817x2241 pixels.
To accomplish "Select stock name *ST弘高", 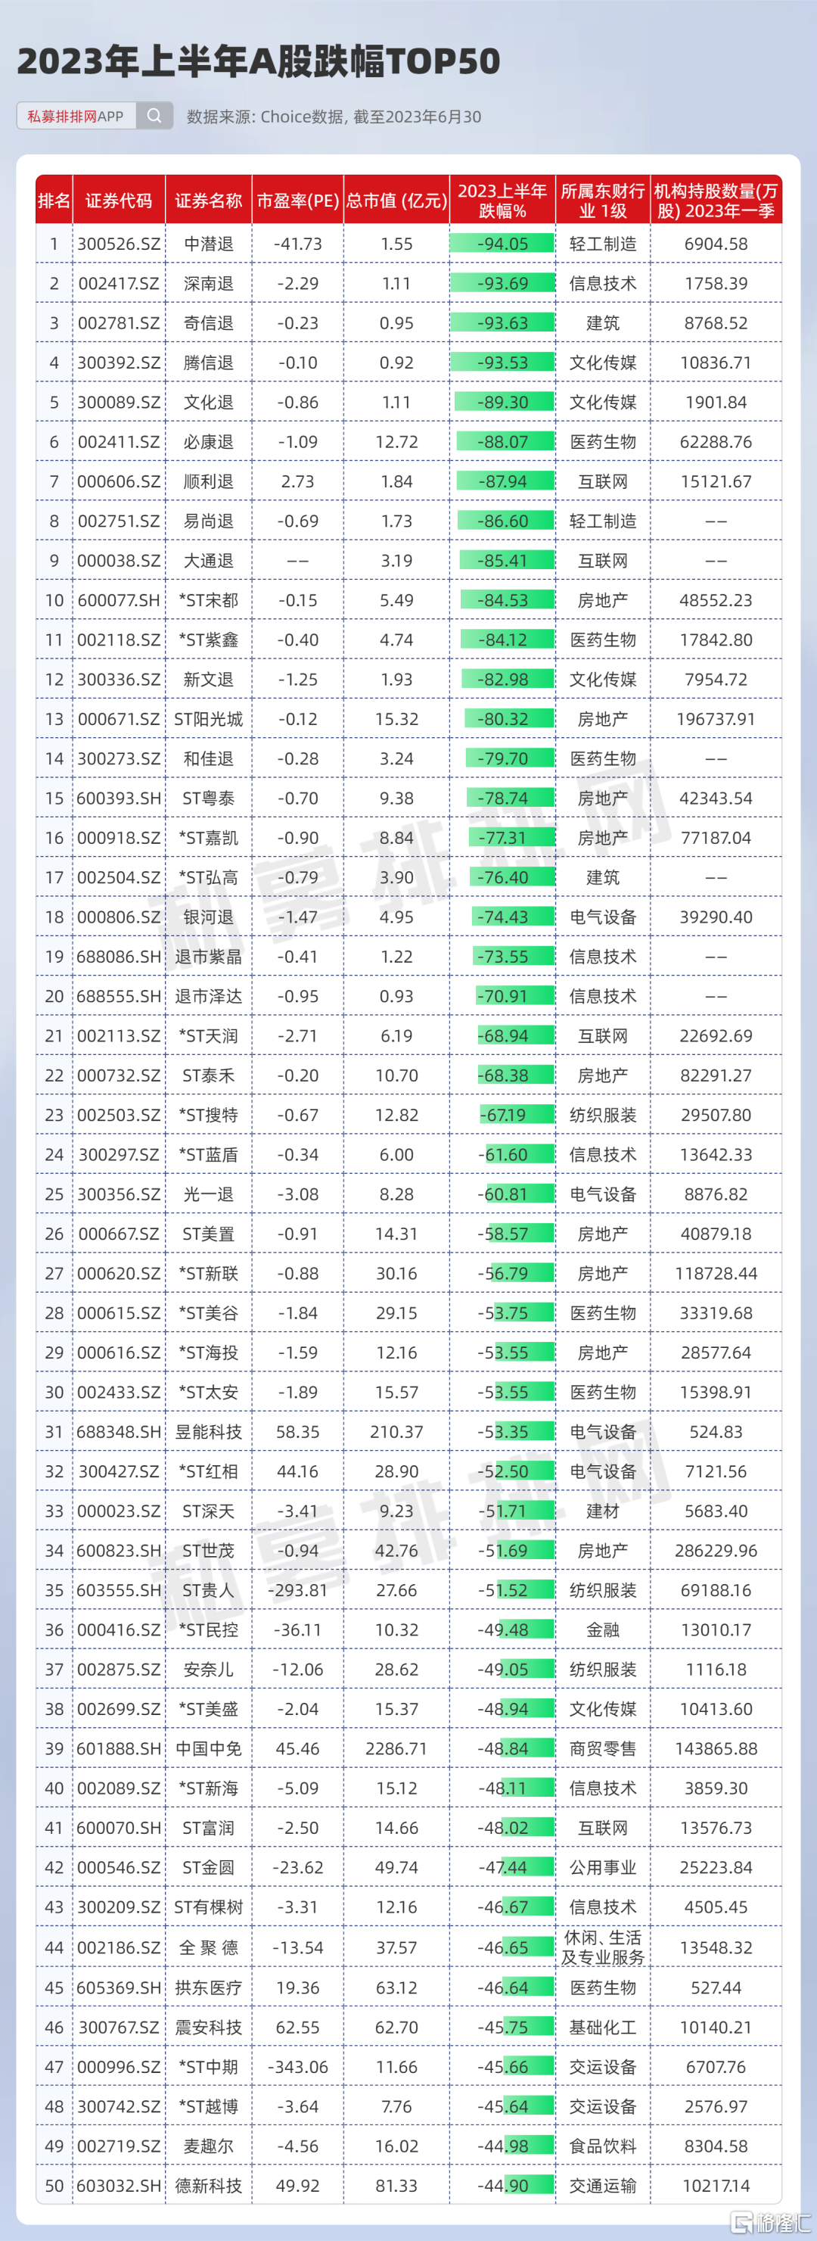I will coord(209,877).
